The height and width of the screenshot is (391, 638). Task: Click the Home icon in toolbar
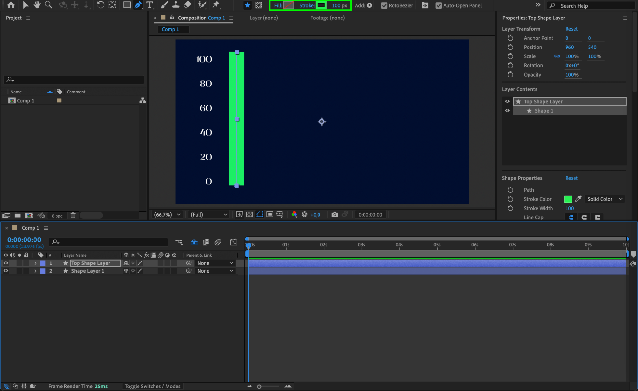(x=11, y=5)
